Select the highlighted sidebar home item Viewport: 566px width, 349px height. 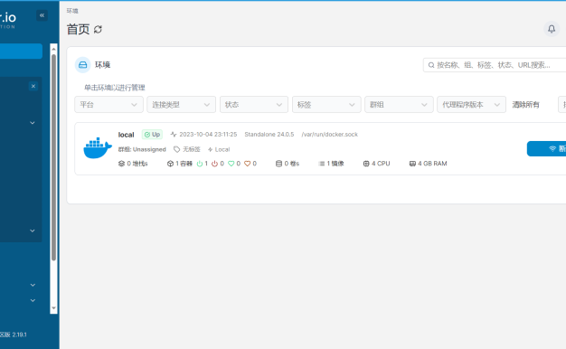pos(21,52)
